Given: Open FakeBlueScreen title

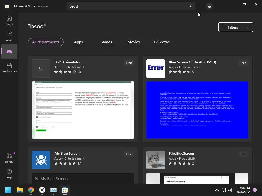Looking at the screenshot, I should 181,153.
